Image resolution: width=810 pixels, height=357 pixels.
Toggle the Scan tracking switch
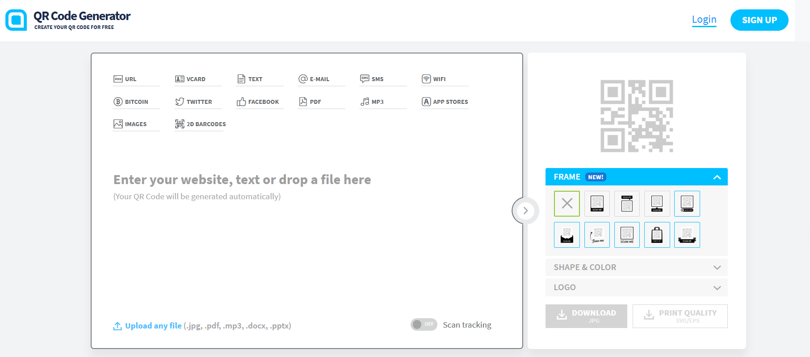click(x=424, y=324)
